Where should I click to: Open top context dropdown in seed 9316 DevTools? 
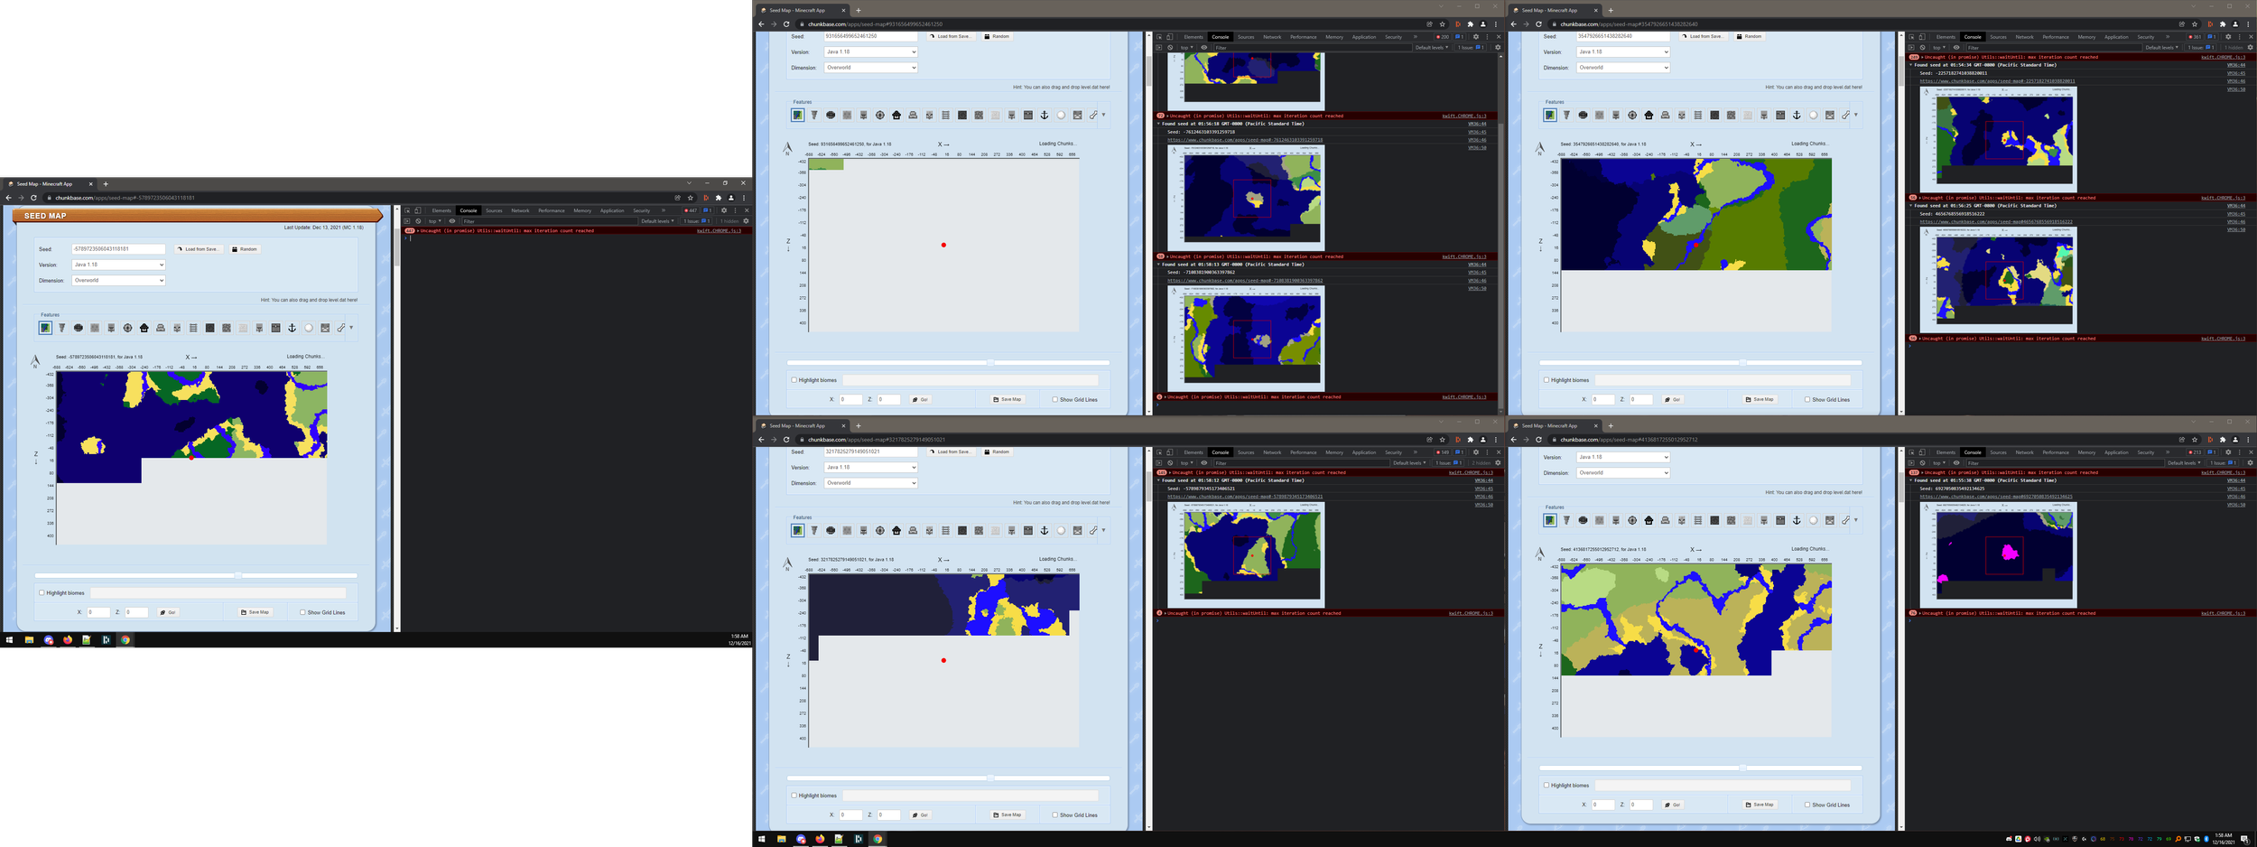(1187, 48)
